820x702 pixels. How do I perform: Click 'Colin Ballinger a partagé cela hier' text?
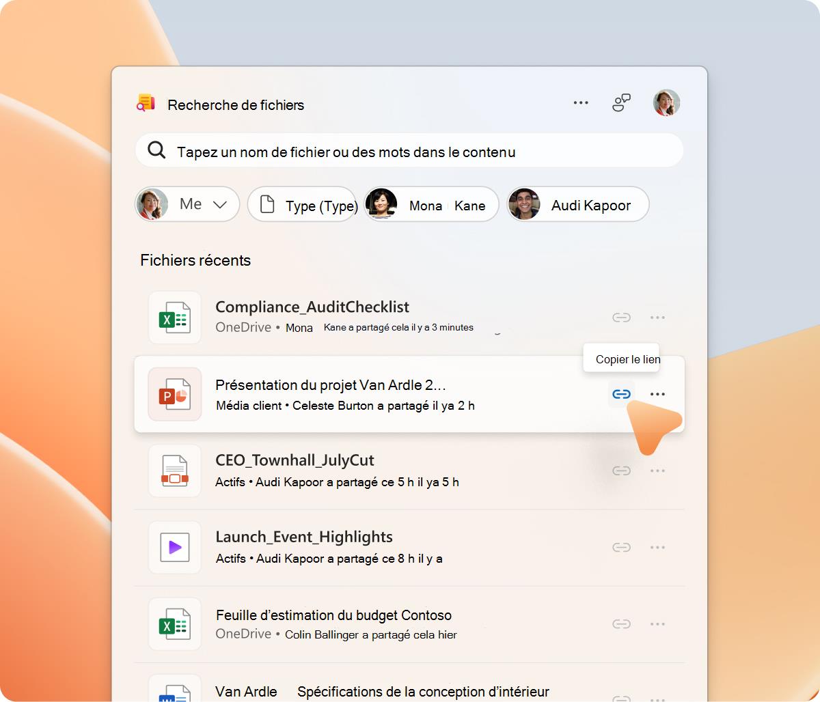[371, 634]
